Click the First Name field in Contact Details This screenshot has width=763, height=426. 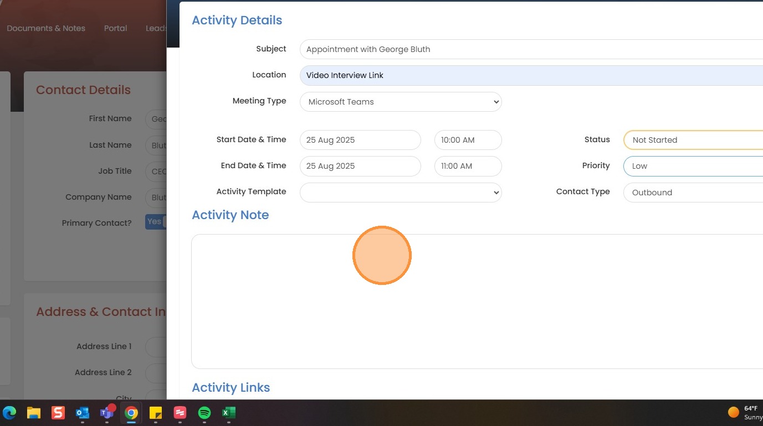[x=156, y=119]
